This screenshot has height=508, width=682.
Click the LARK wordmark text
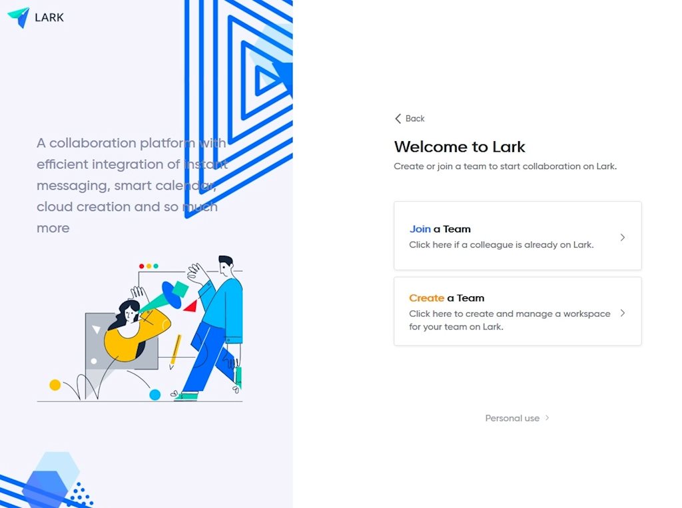pyautogui.click(x=49, y=17)
